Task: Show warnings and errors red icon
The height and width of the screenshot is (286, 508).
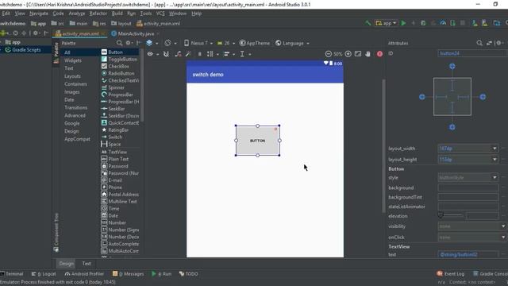Action: coord(379,54)
